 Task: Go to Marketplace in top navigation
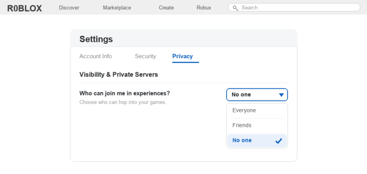(117, 8)
